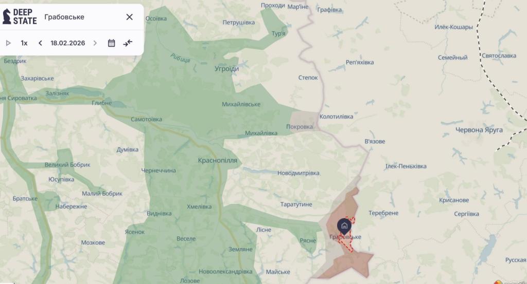This screenshot has height=284, width=527.
Task: Open the calendar date picker
Action: tap(111, 43)
